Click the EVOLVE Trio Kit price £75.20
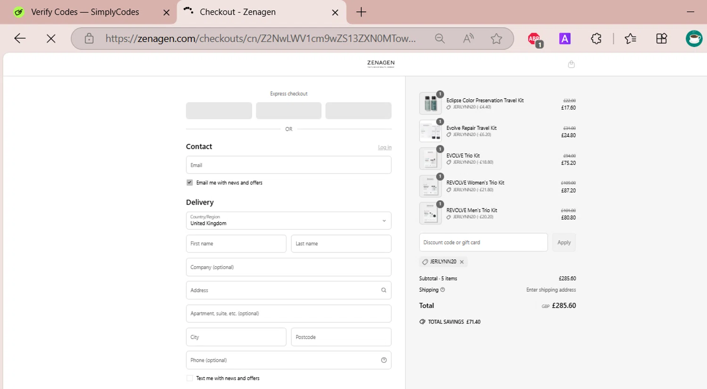The image size is (707, 389). (x=568, y=163)
